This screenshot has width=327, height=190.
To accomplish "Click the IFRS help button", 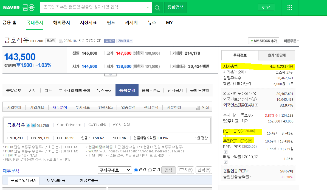I will point(186,170).
